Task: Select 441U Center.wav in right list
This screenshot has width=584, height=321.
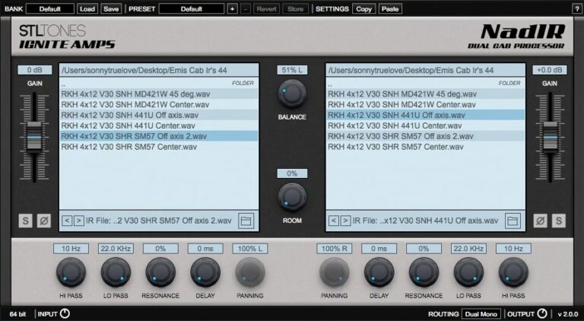Action: pos(426,126)
